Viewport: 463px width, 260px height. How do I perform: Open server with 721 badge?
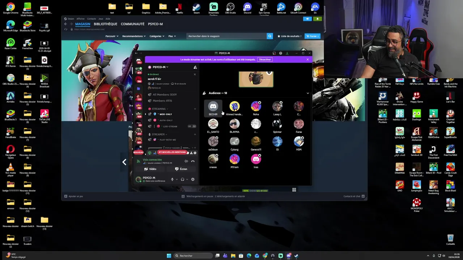(139, 97)
